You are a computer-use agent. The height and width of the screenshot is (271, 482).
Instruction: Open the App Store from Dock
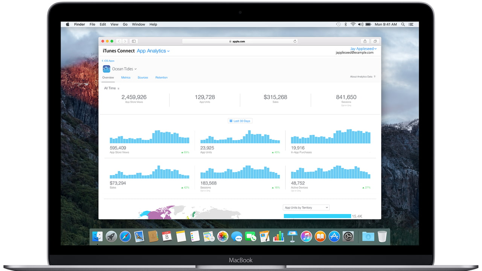334,236
